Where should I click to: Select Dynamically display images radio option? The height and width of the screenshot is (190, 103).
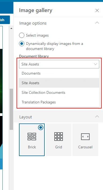(22, 44)
